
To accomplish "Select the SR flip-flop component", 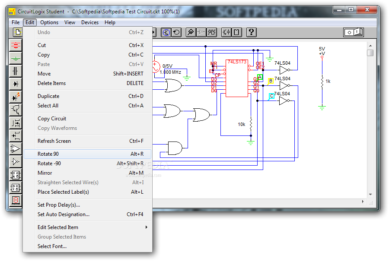I will tap(16, 175).
